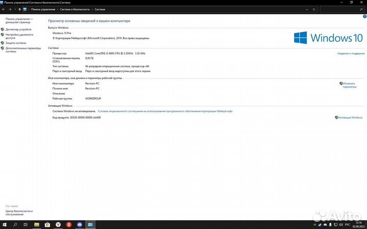Go back using the navigation arrow
The image size is (367, 229).
click(x=4, y=9)
